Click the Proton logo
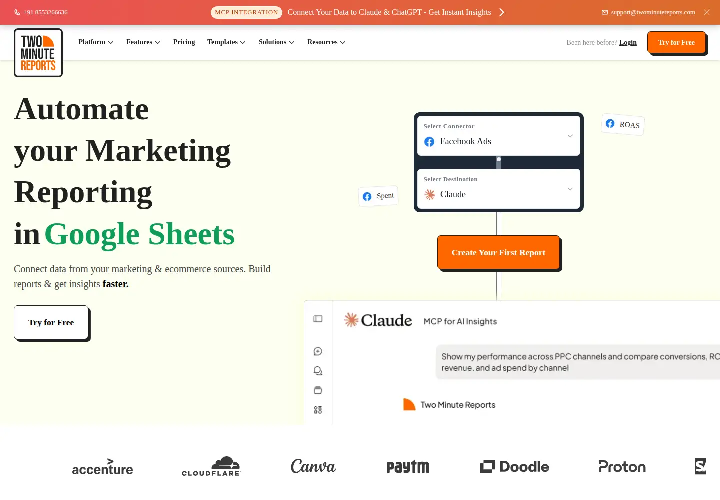This screenshot has height=500, width=720. click(622, 467)
